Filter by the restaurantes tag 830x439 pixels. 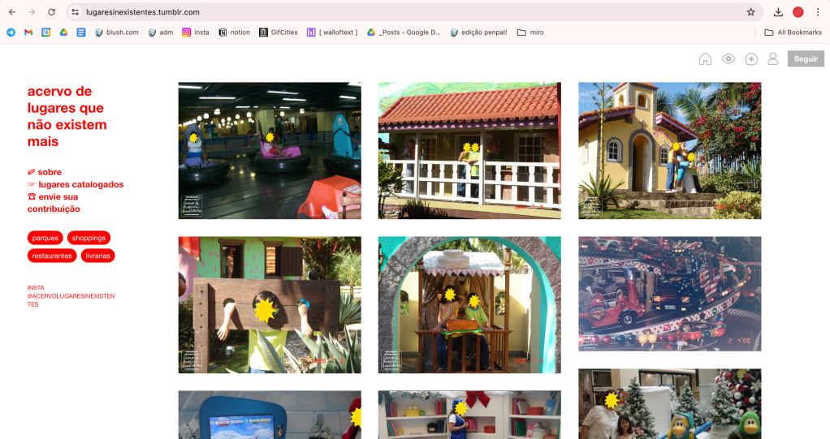tap(52, 256)
